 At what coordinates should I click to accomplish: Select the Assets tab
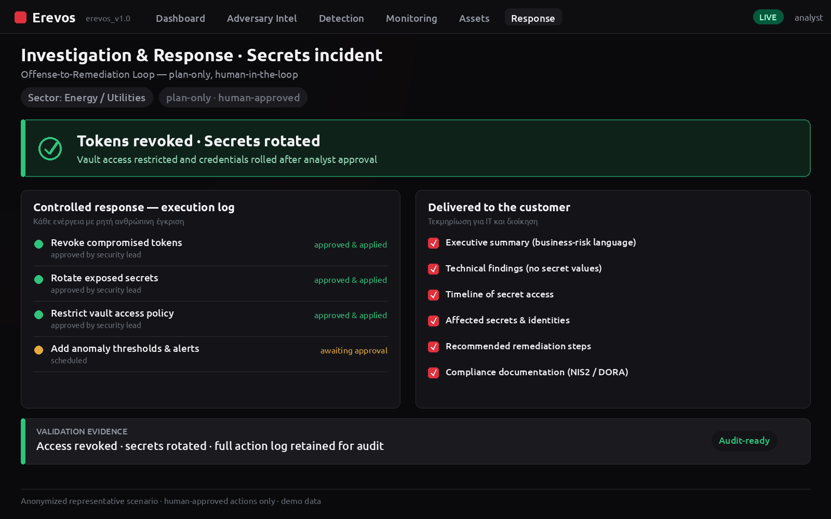click(x=474, y=18)
